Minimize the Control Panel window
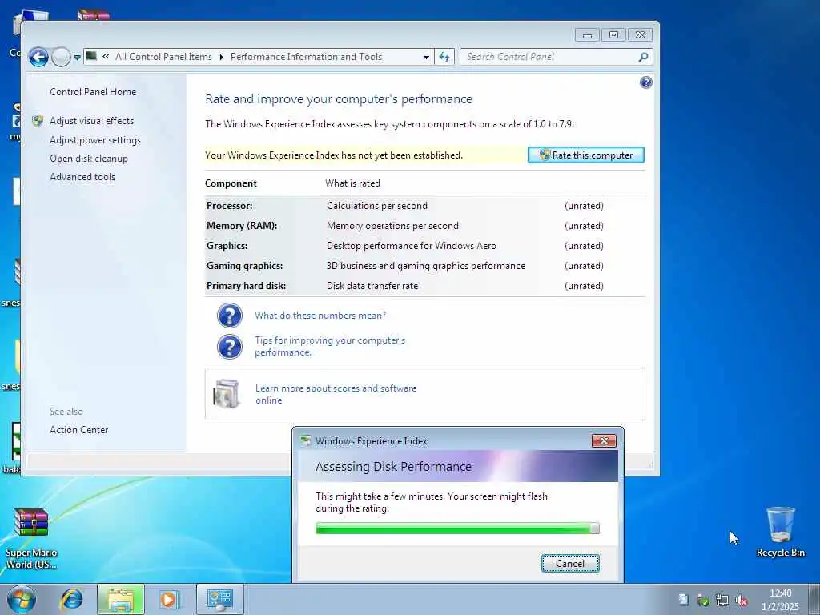The image size is (820, 615). 587,35
